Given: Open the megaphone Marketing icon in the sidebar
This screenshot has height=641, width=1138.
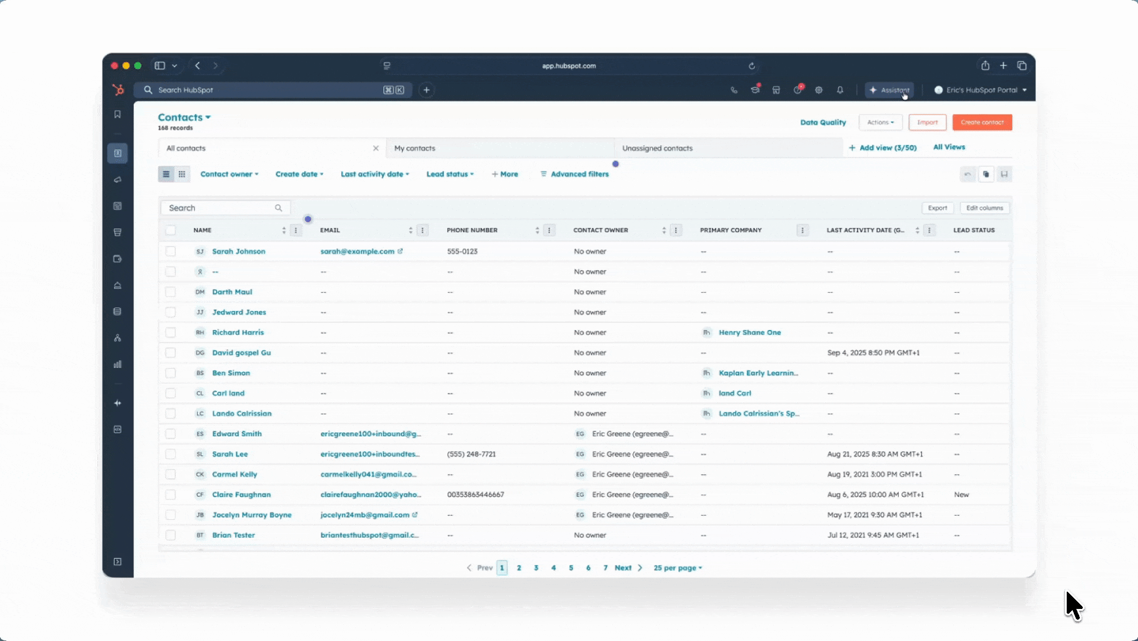Looking at the screenshot, I should [x=118, y=179].
